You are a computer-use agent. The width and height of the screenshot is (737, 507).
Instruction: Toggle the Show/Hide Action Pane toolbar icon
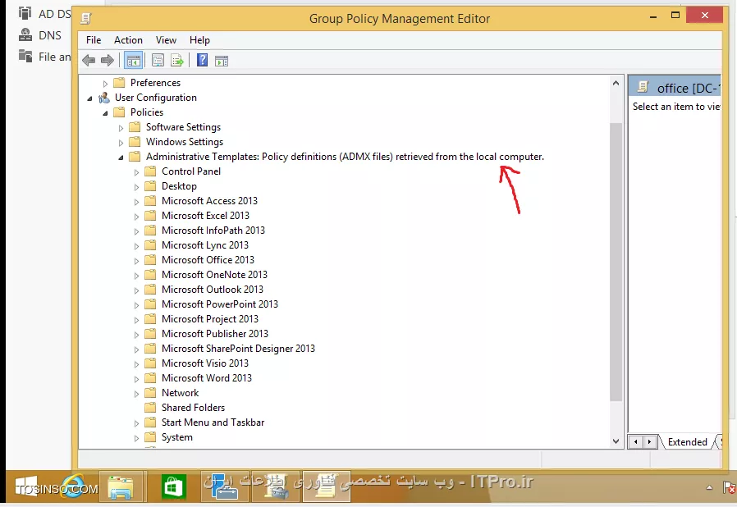tap(222, 61)
